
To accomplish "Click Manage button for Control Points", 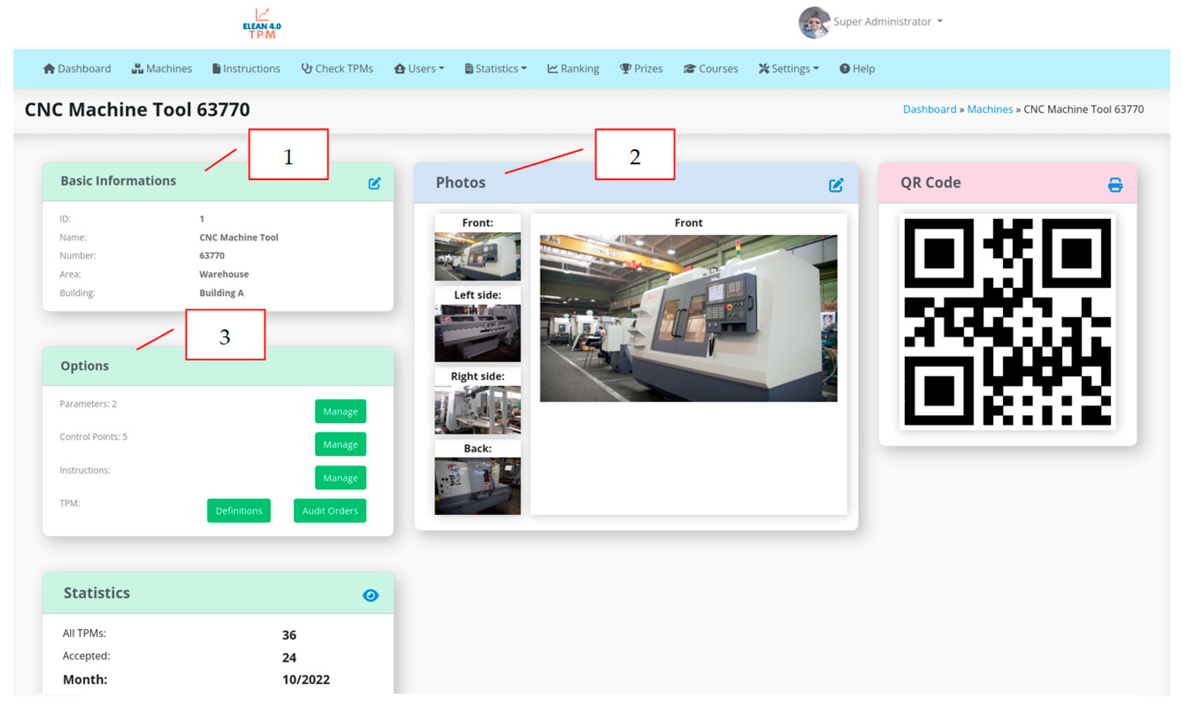I will (340, 444).
